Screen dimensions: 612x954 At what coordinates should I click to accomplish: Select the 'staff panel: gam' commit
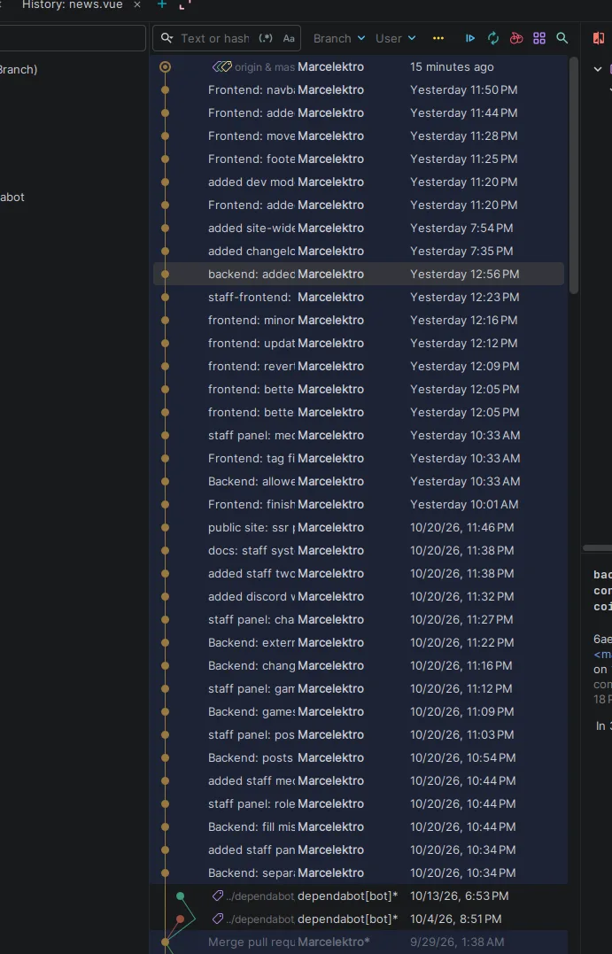(x=359, y=689)
